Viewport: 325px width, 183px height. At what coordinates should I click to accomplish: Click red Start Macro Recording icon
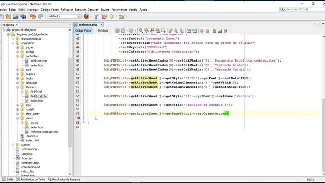pos(202,31)
